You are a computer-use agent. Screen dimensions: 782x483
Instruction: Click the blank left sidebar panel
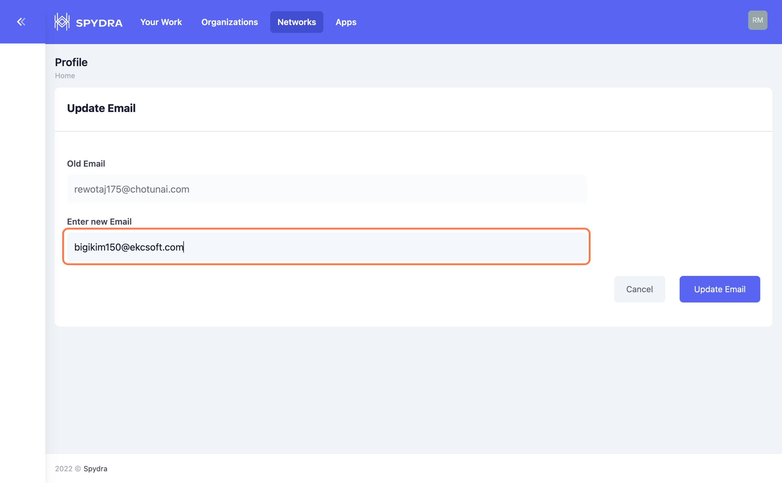pyautogui.click(x=22, y=238)
